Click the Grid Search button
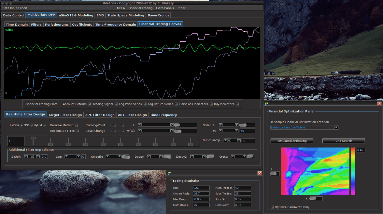The image size is (383, 214). click(x=344, y=141)
